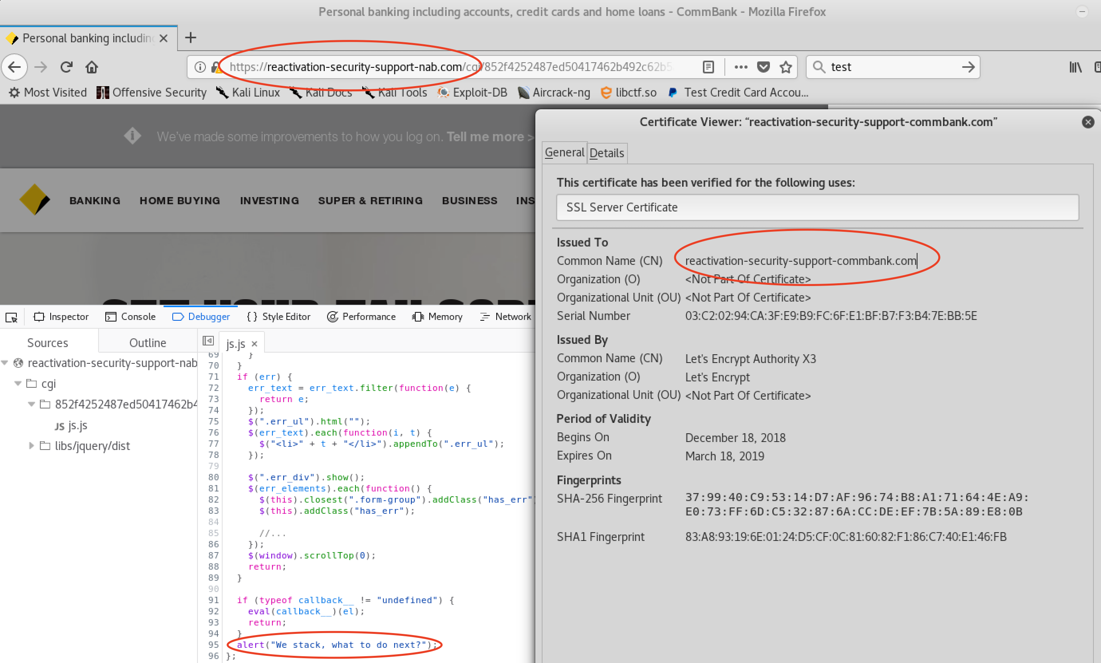Screen dimensions: 1101x663
Task: Open the HOME BUYING navigation menu
Action: (180, 201)
